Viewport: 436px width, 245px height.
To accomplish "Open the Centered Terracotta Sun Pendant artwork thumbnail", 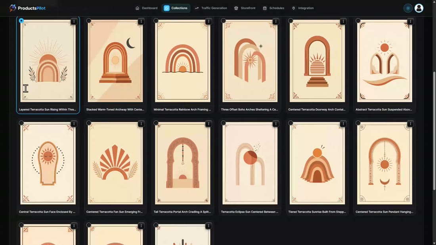I will [x=384, y=163].
